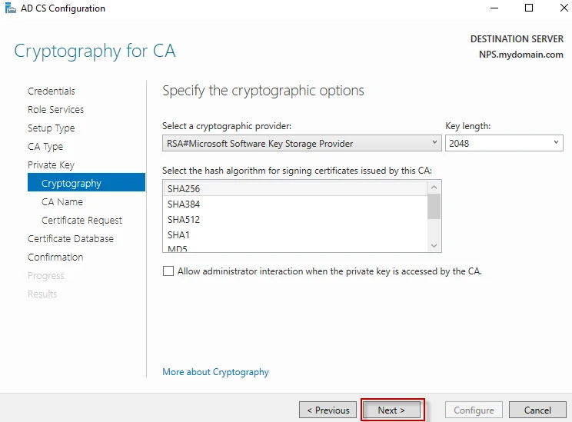The image size is (572, 422).
Task: Go to the Credentials step
Action: coord(52,91)
